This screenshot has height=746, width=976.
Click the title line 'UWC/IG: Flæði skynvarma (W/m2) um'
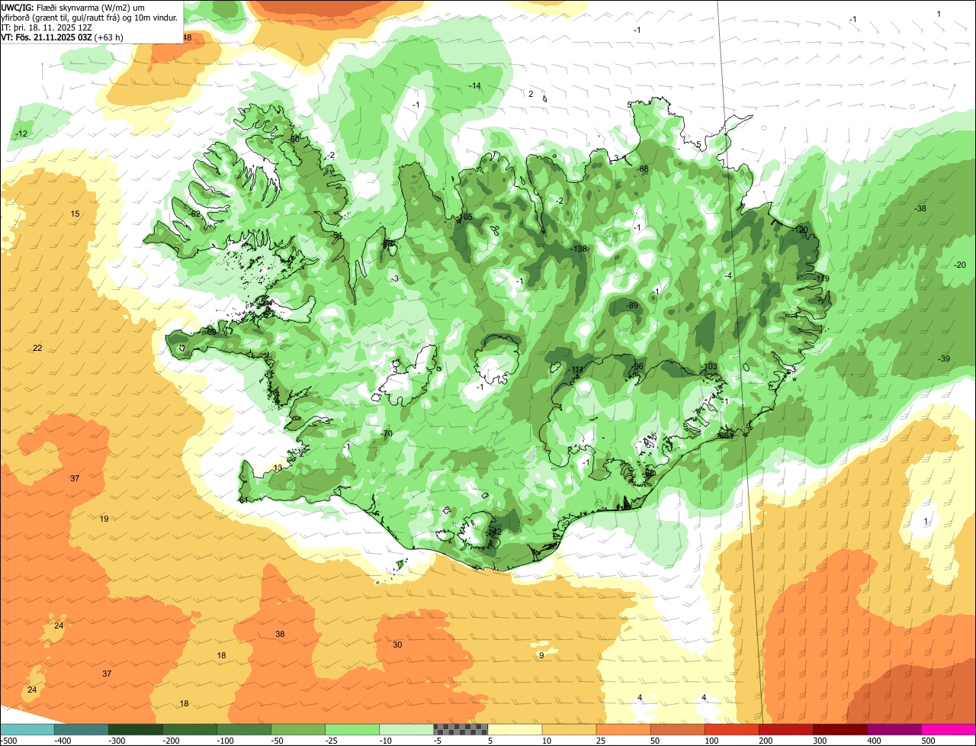pyautogui.click(x=72, y=7)
